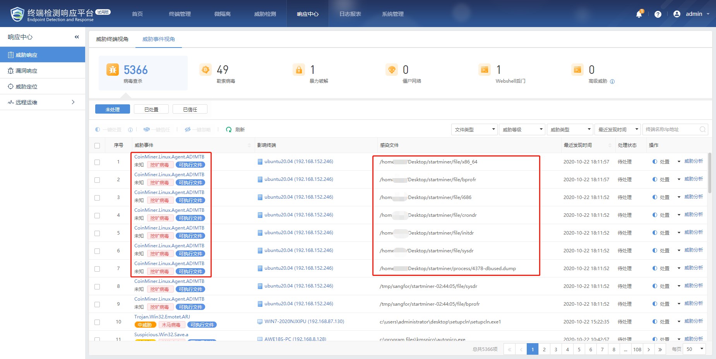Switch to the 威胁终端视角 tab
The height and width of the screenshot is (359, 716).
(112, 39)
